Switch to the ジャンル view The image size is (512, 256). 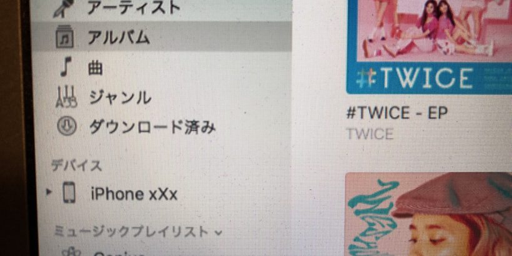click(120, 97)
